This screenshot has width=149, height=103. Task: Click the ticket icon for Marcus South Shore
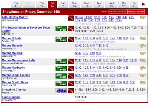click(143, 83)
